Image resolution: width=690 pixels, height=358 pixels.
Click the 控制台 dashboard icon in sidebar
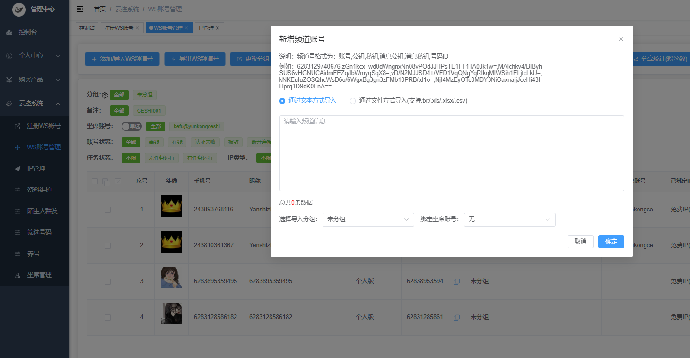coord(9,32)
